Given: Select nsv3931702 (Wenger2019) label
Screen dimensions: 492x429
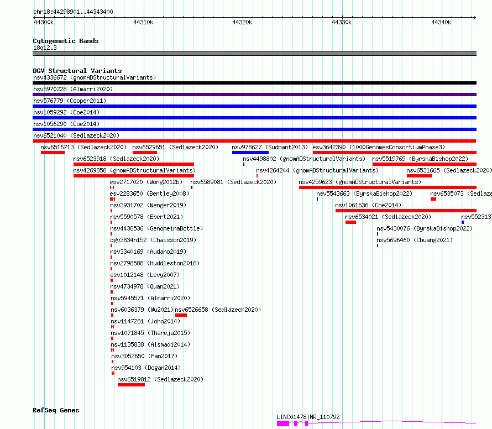Looking at the screenshot, I should point(148,205).
